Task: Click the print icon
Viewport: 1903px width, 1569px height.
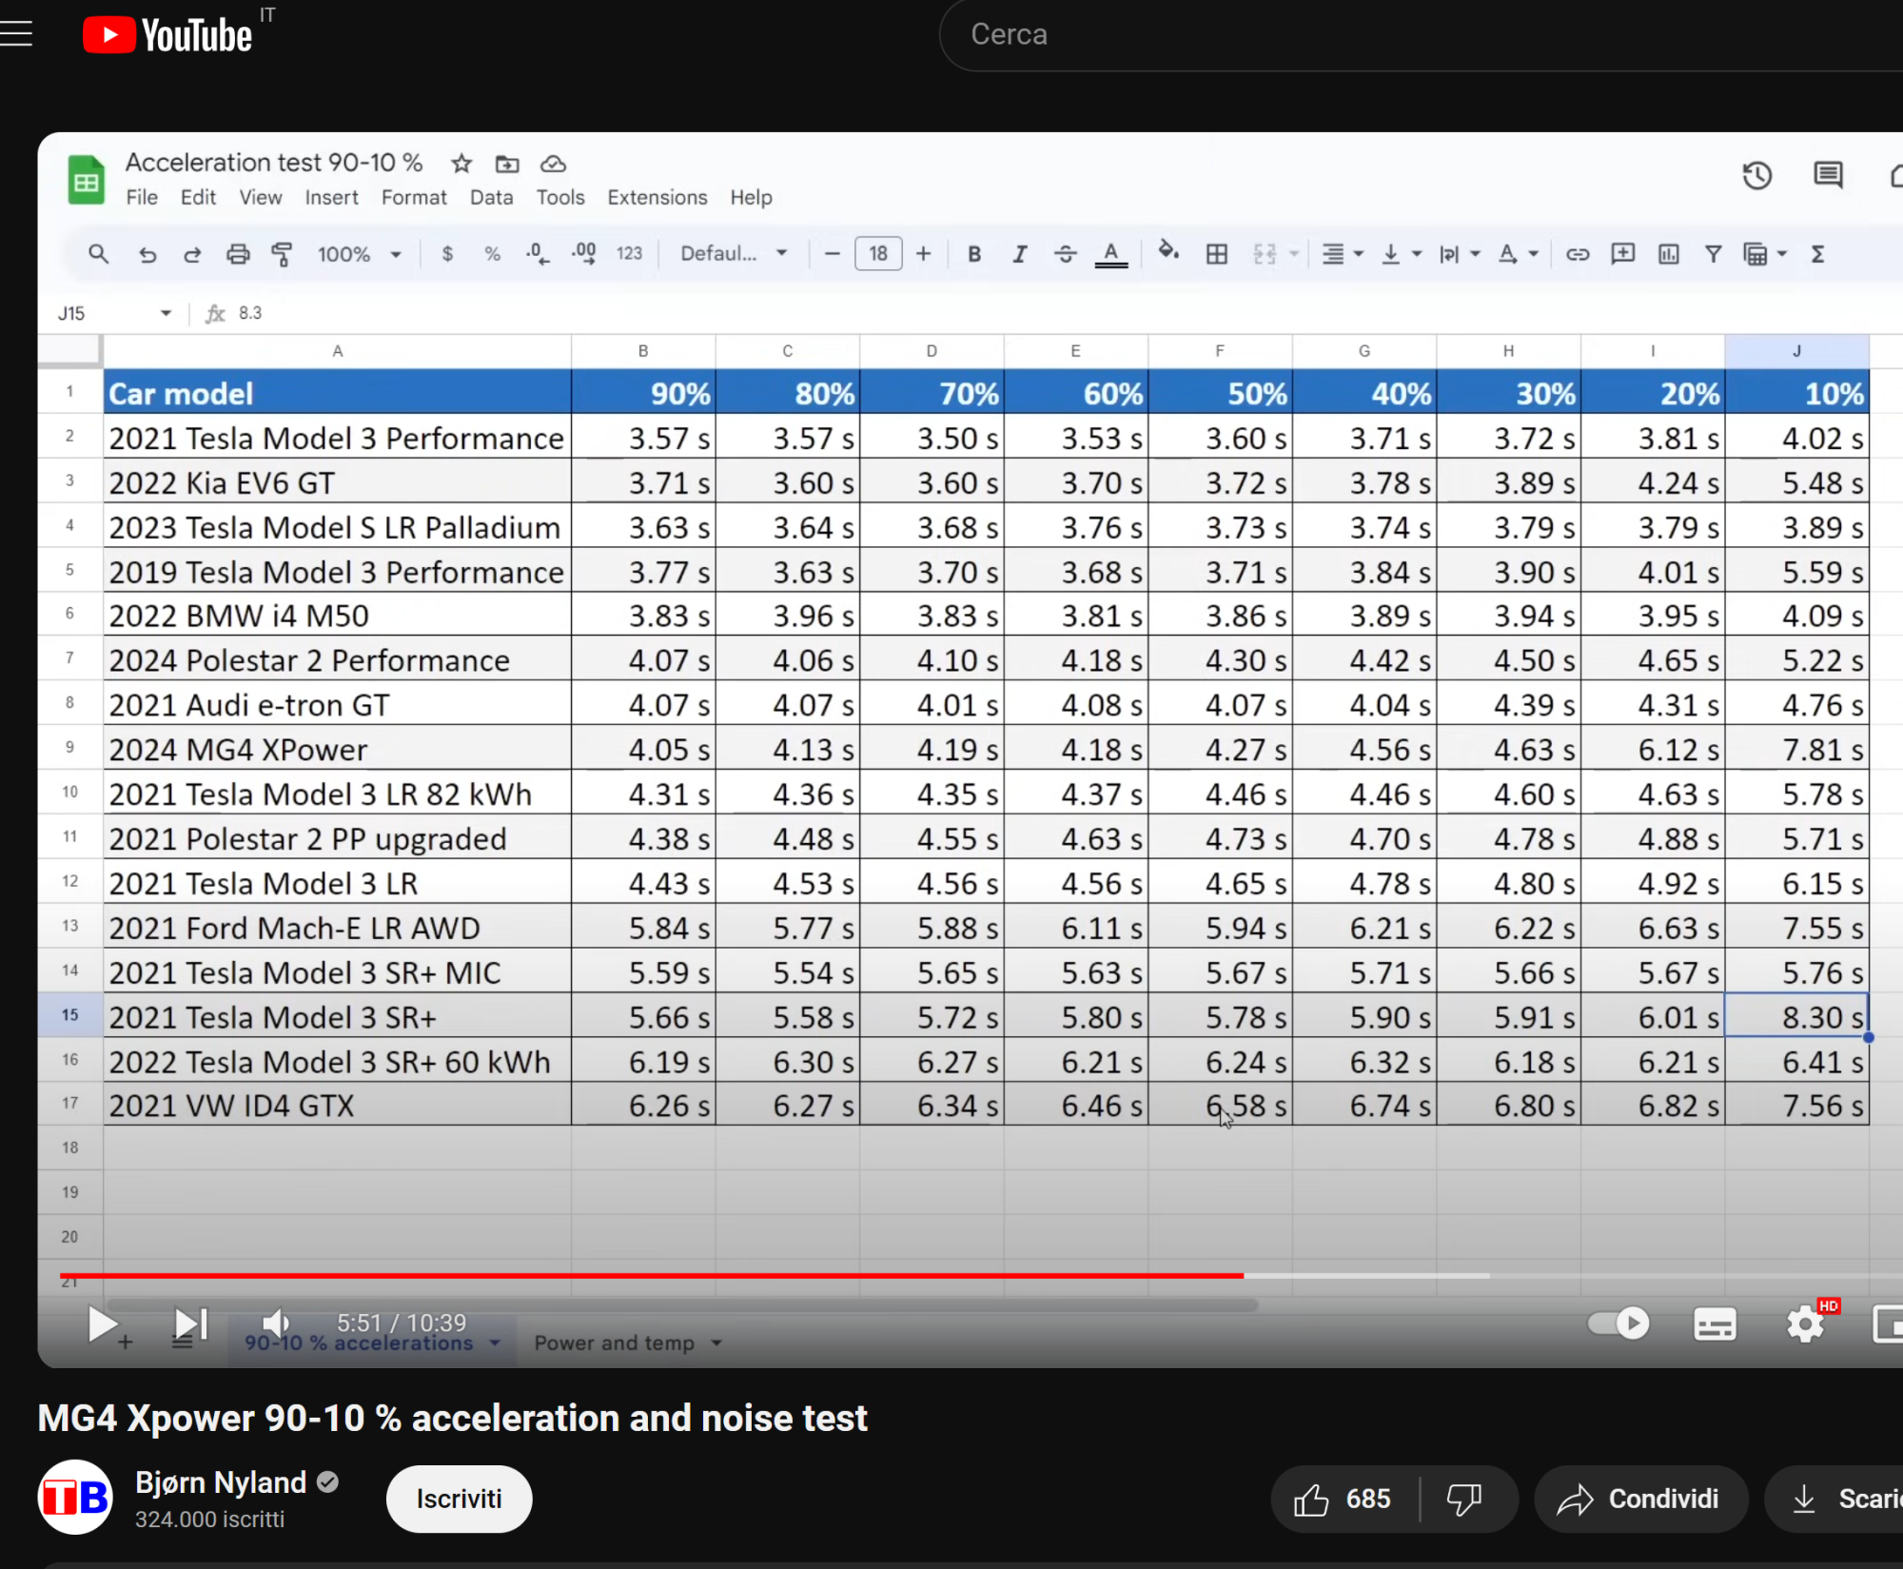Action: 238,254
